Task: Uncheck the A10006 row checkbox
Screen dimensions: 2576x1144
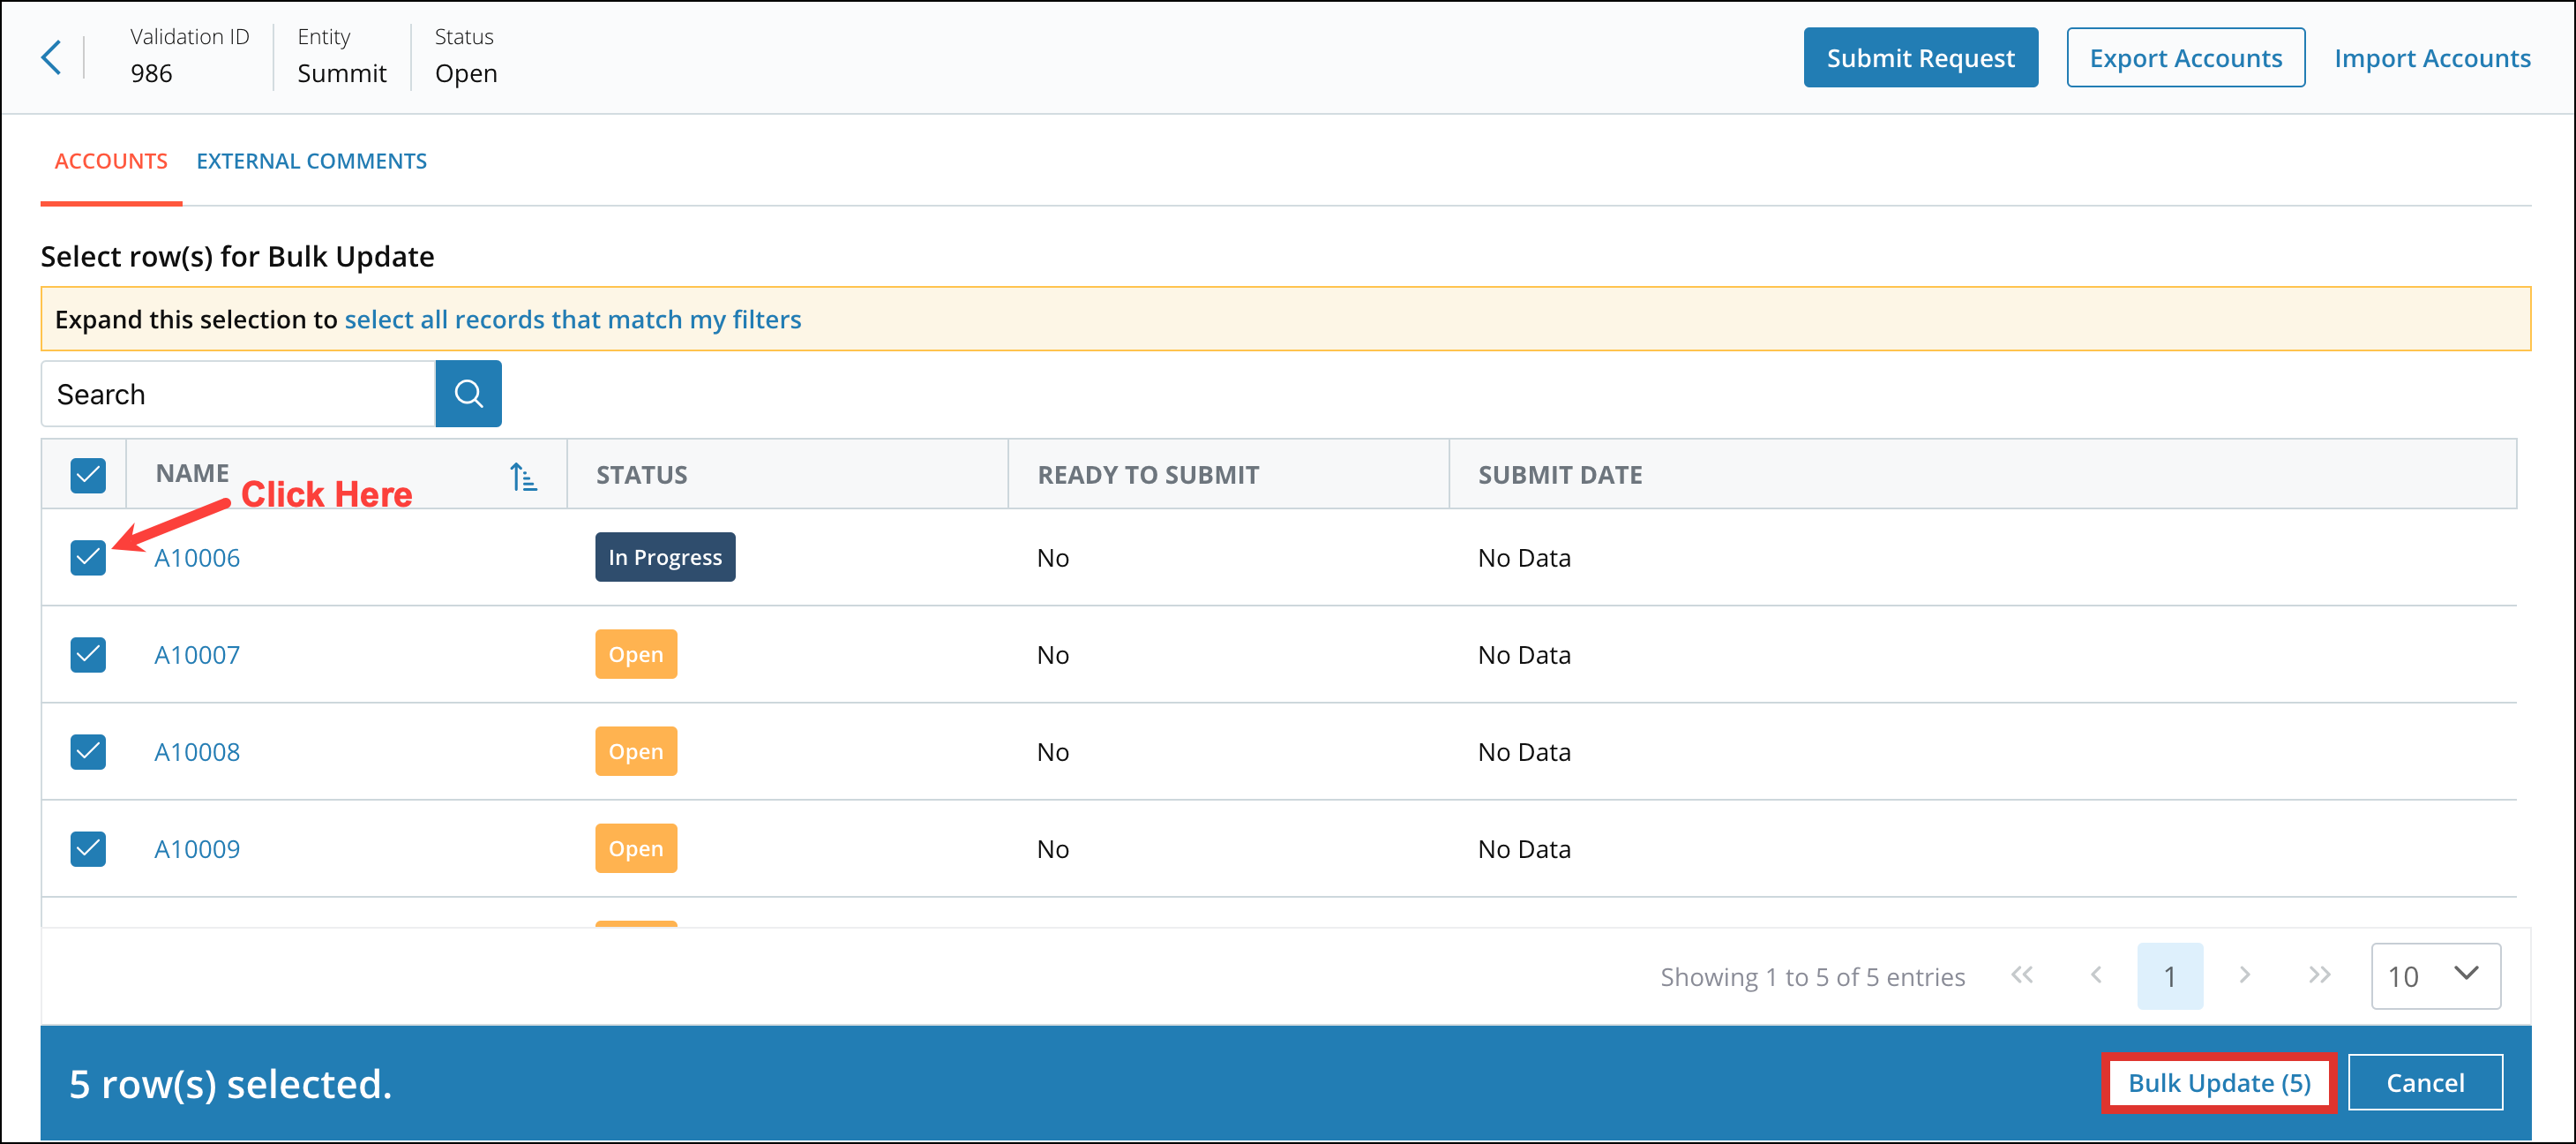Action: (88, 558)
